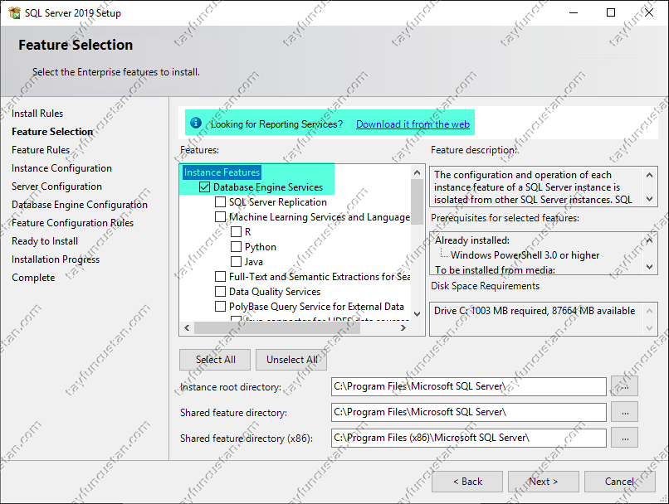Browse for the Shared feature directory (x86)
The image size is (669, 504).
click(625, 438)
